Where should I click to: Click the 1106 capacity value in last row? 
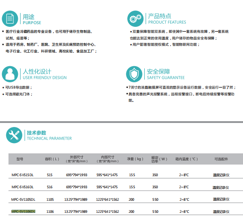[50, 212]
